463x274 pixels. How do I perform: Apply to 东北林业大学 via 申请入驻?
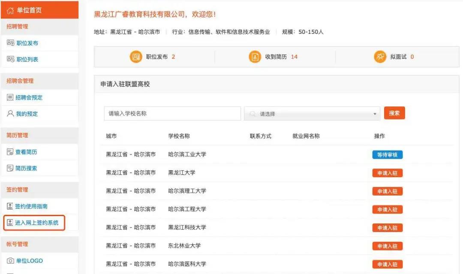click(x=387, y=246)
